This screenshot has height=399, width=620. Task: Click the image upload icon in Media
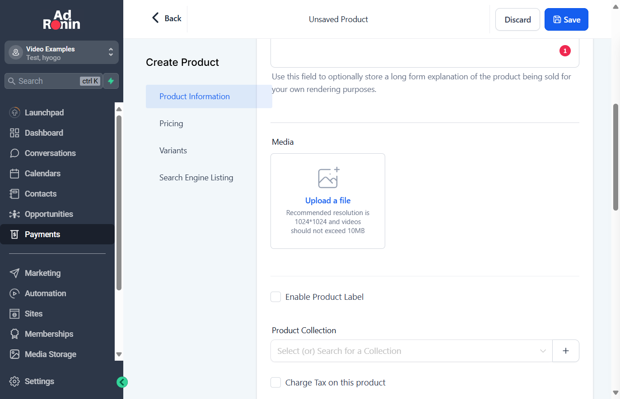pos(328,178)
